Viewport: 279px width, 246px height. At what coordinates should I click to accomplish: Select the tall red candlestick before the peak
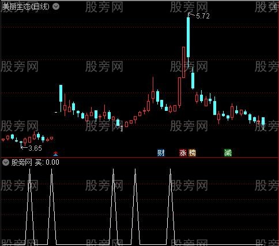(x=183, y=62)
